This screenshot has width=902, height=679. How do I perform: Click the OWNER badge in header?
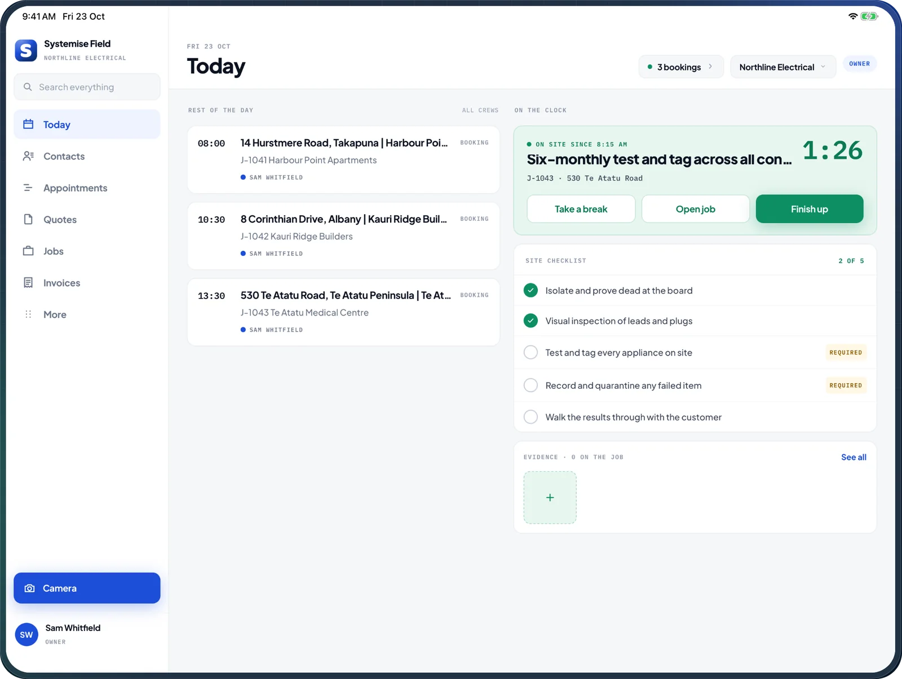pos(859,64)
